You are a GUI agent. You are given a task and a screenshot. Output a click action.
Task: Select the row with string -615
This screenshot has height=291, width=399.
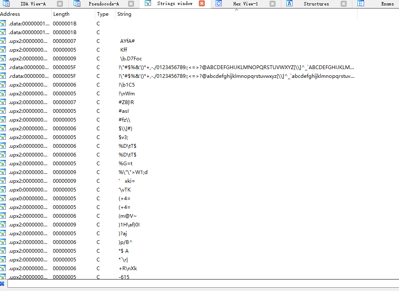(x=124, y=277)
